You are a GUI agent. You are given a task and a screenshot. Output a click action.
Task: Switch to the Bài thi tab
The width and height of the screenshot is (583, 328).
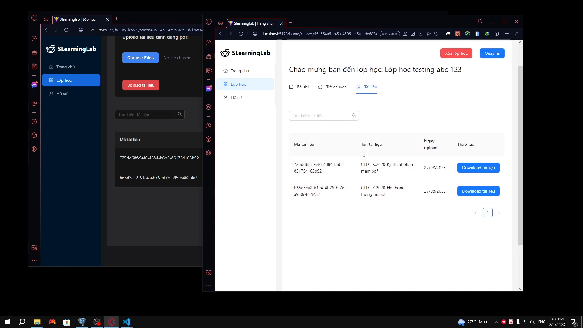(298, 87)
